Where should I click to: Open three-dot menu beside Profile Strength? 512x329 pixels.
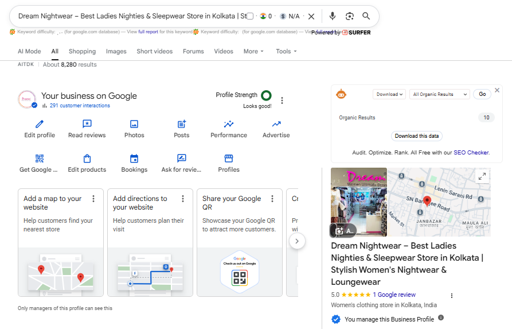[282, 100]
